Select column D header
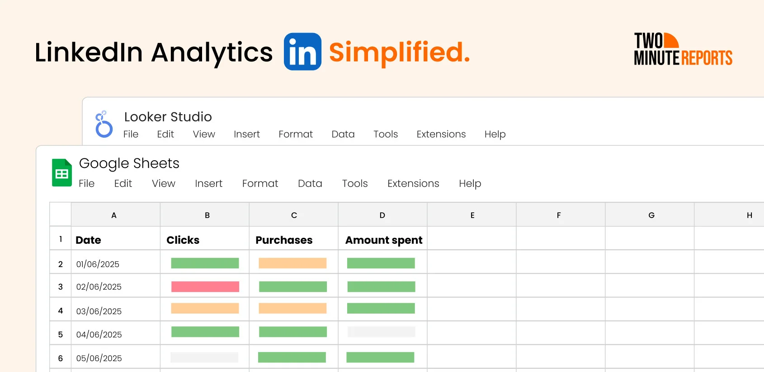The width and height of the screenshot is (764, 372). tap(382, 215)
